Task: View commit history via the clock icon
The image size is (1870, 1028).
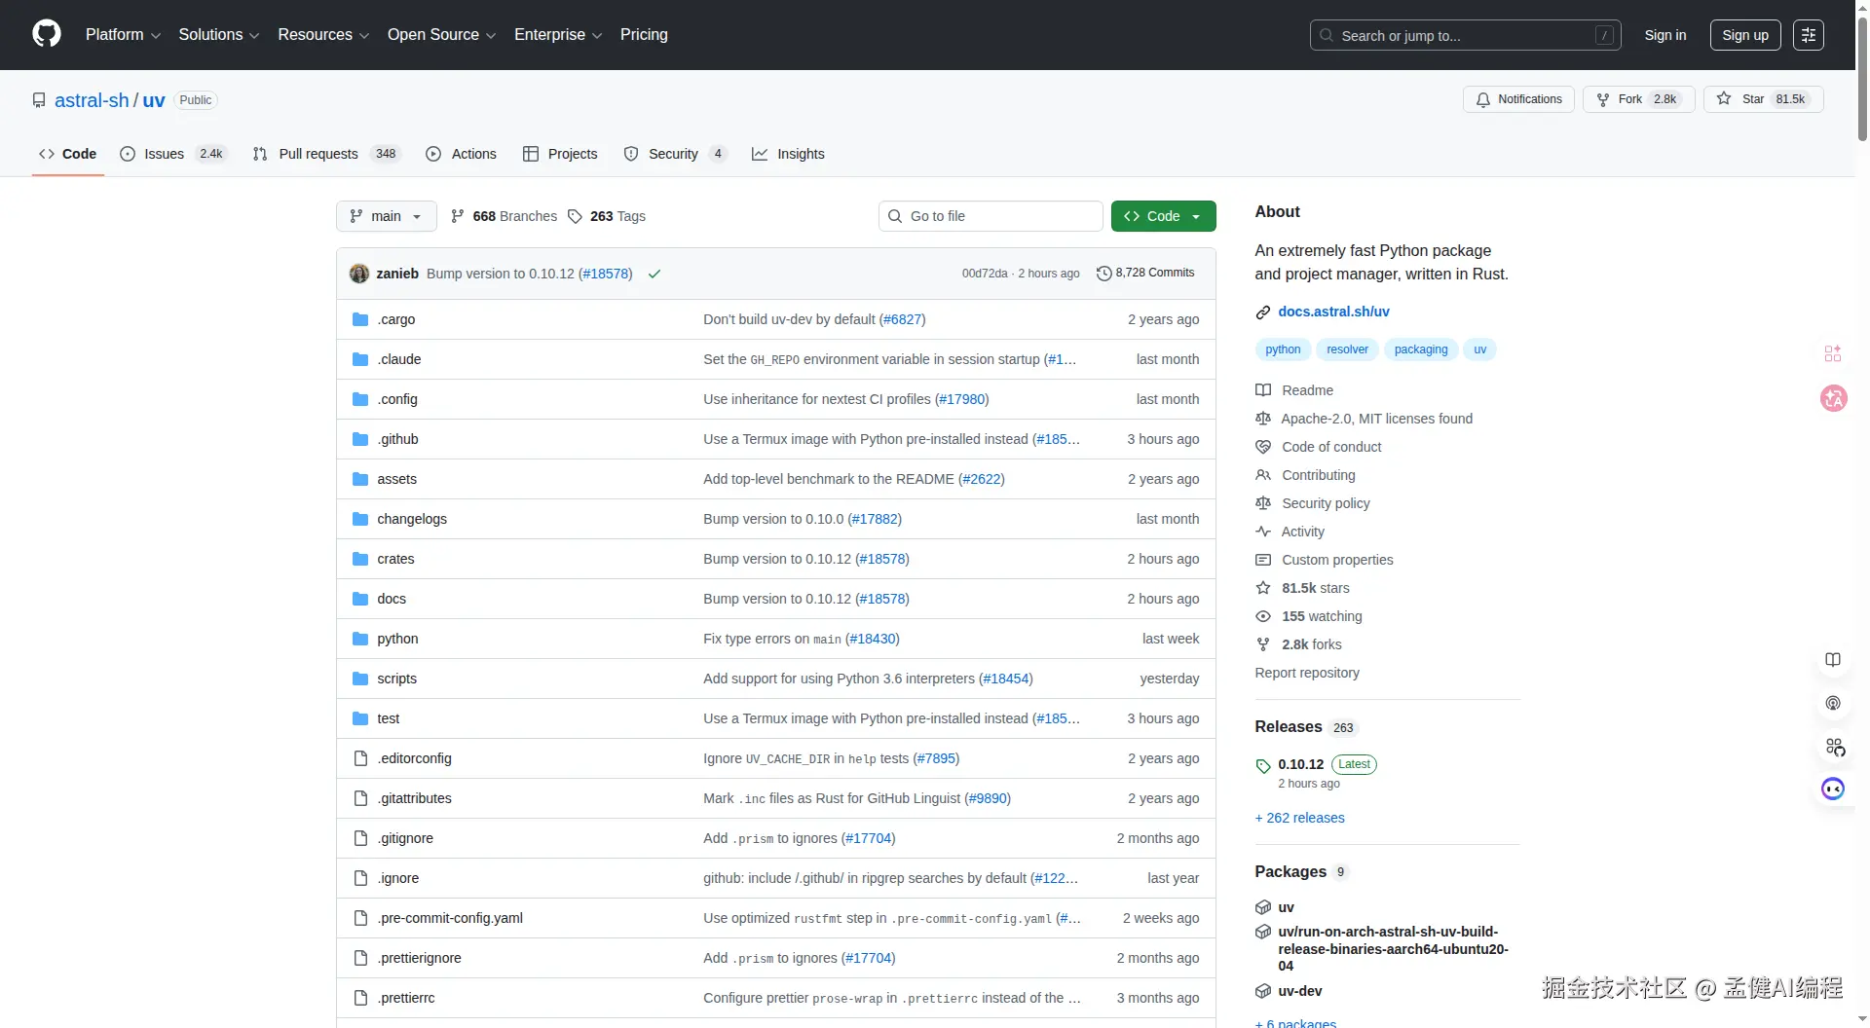Action: [x=1103, y=274]
